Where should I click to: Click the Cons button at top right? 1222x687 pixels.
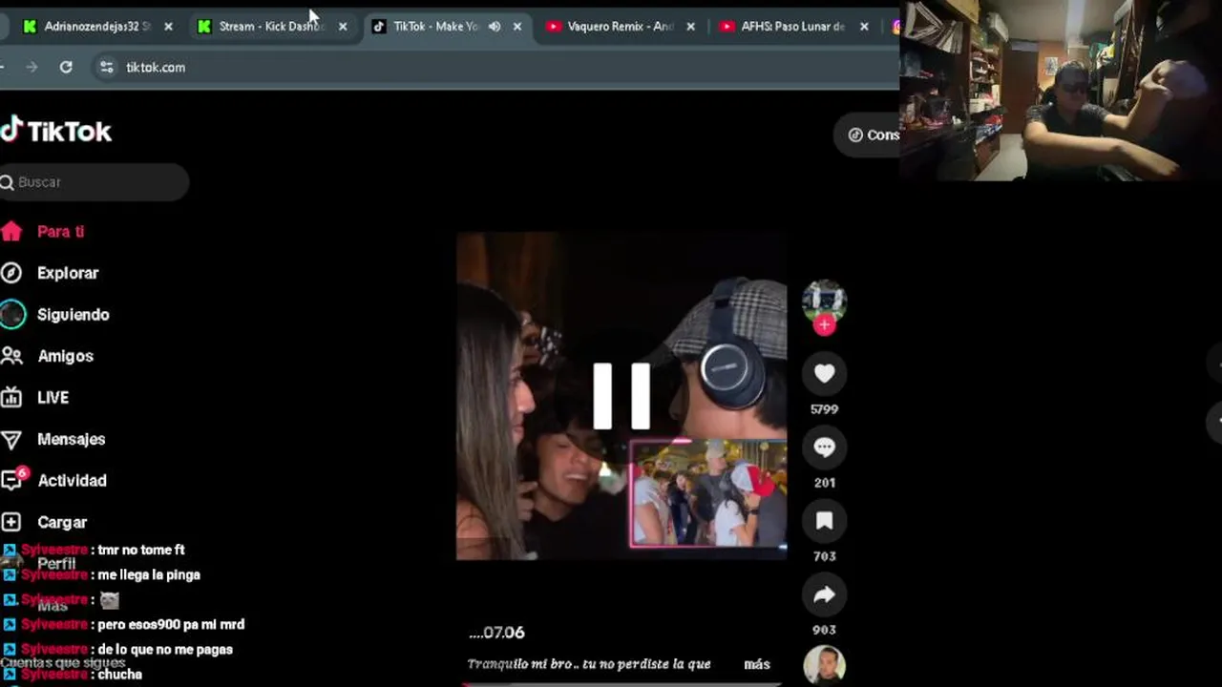tap(868, 135)
